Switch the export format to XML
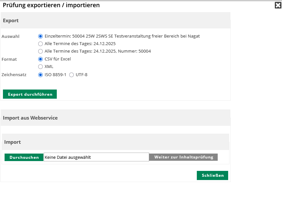This screenshot has width=282, height=198. click(x=40, y=67)
